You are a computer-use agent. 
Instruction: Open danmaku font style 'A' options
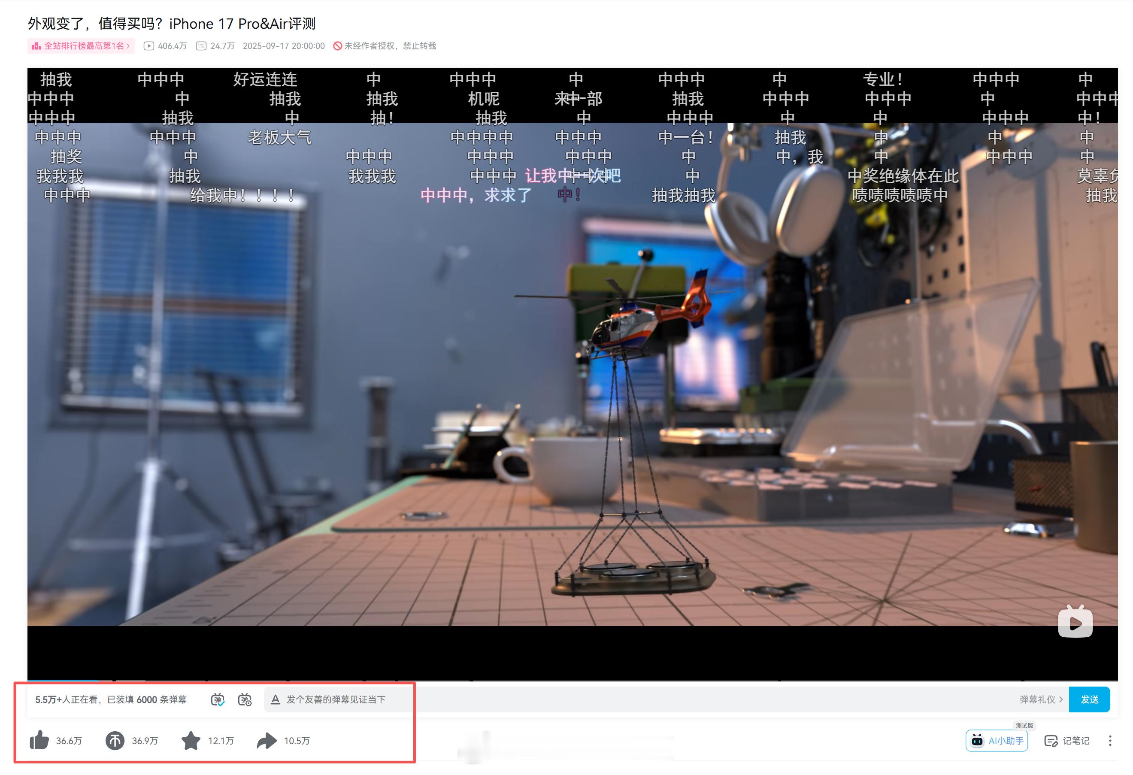[276, 699]
